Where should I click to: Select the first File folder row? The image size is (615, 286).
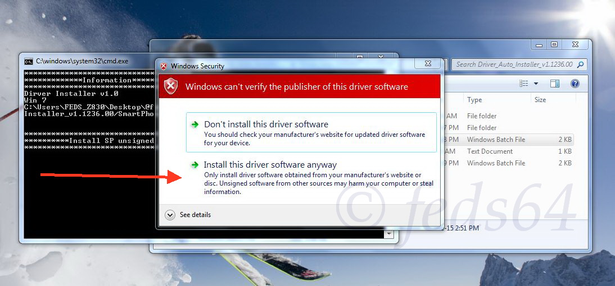point(509,116)
